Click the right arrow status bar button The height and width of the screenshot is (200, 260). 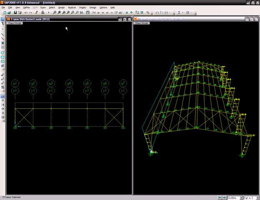tap(224, 197)
